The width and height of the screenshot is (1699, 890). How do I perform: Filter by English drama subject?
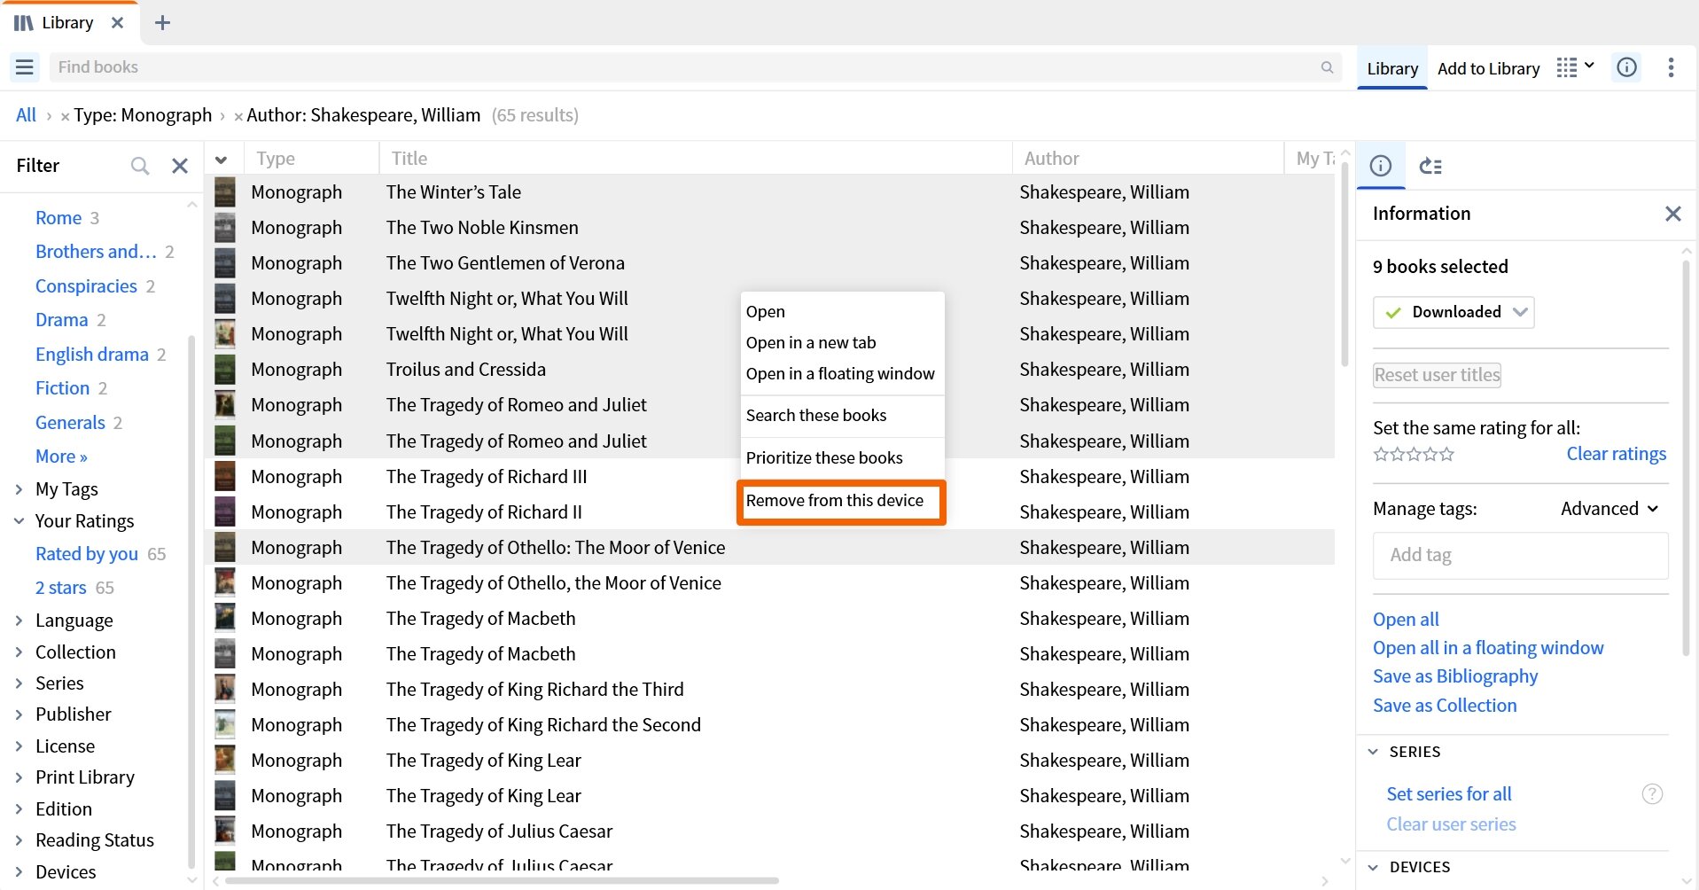pos(92,355)
